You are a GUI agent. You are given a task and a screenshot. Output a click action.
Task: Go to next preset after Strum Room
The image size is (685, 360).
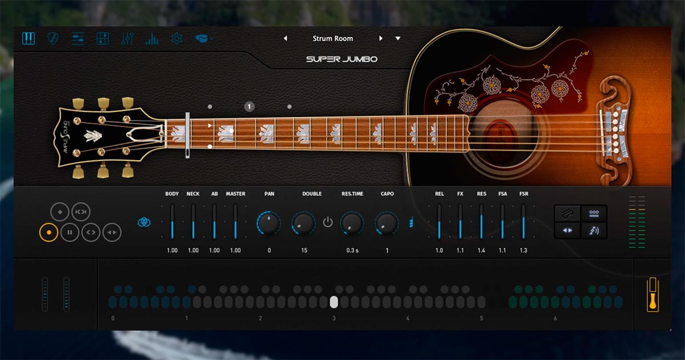tap(380, 39)
